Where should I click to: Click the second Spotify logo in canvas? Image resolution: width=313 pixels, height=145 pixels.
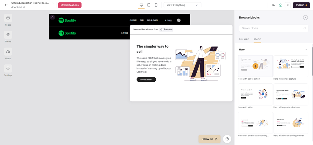pyautogui.click(x=67, y=33)
